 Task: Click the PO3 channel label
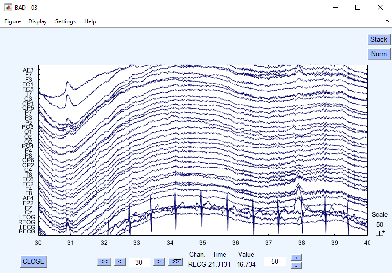(28, 127)
